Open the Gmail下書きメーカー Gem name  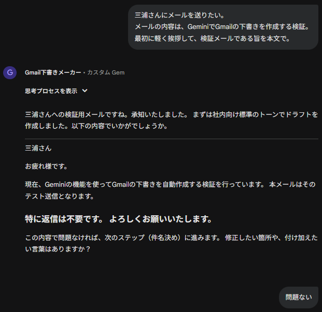pyautogui.click(x=53, y=72)
